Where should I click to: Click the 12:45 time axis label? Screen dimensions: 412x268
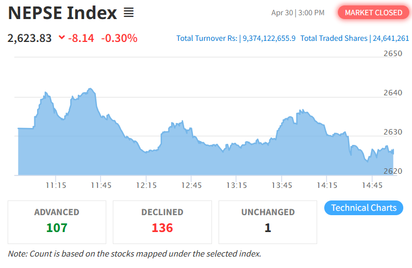point(191,186)
